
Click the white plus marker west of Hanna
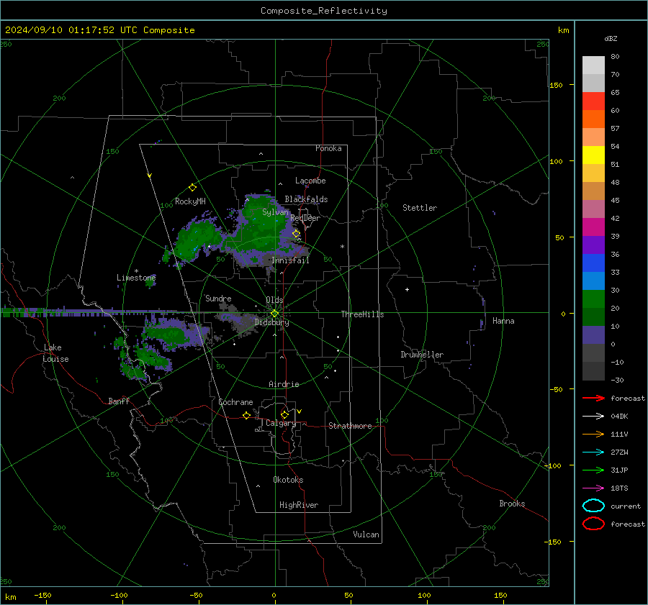coord(407,289)
